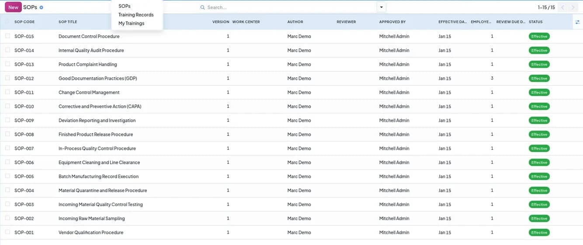This screenshot has width=583, height=245.
Task: Tick the checkbox for SOP-013
Action: [x=7, y=64]
